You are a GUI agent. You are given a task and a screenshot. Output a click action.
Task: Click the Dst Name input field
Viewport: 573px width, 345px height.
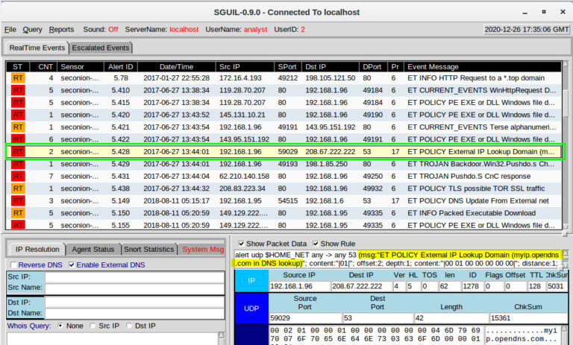pos(134,313)
